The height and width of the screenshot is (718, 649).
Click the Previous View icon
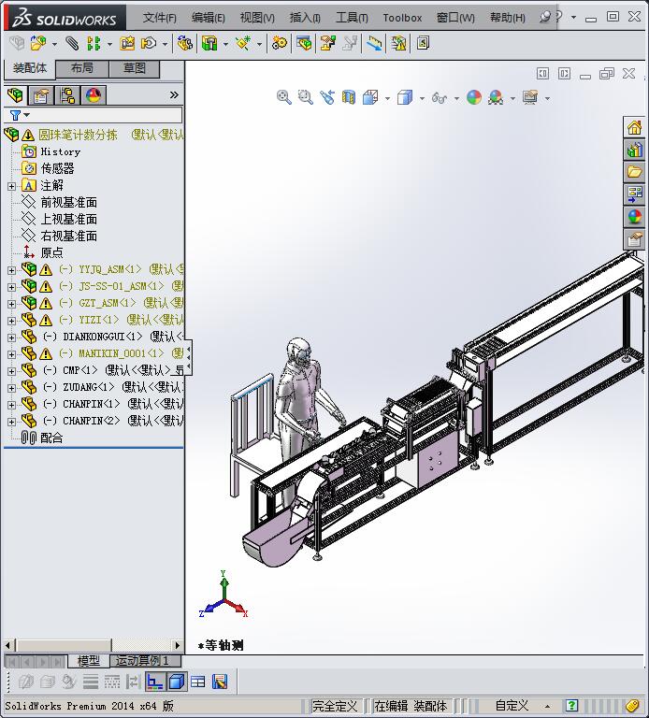tap(327, 97)
